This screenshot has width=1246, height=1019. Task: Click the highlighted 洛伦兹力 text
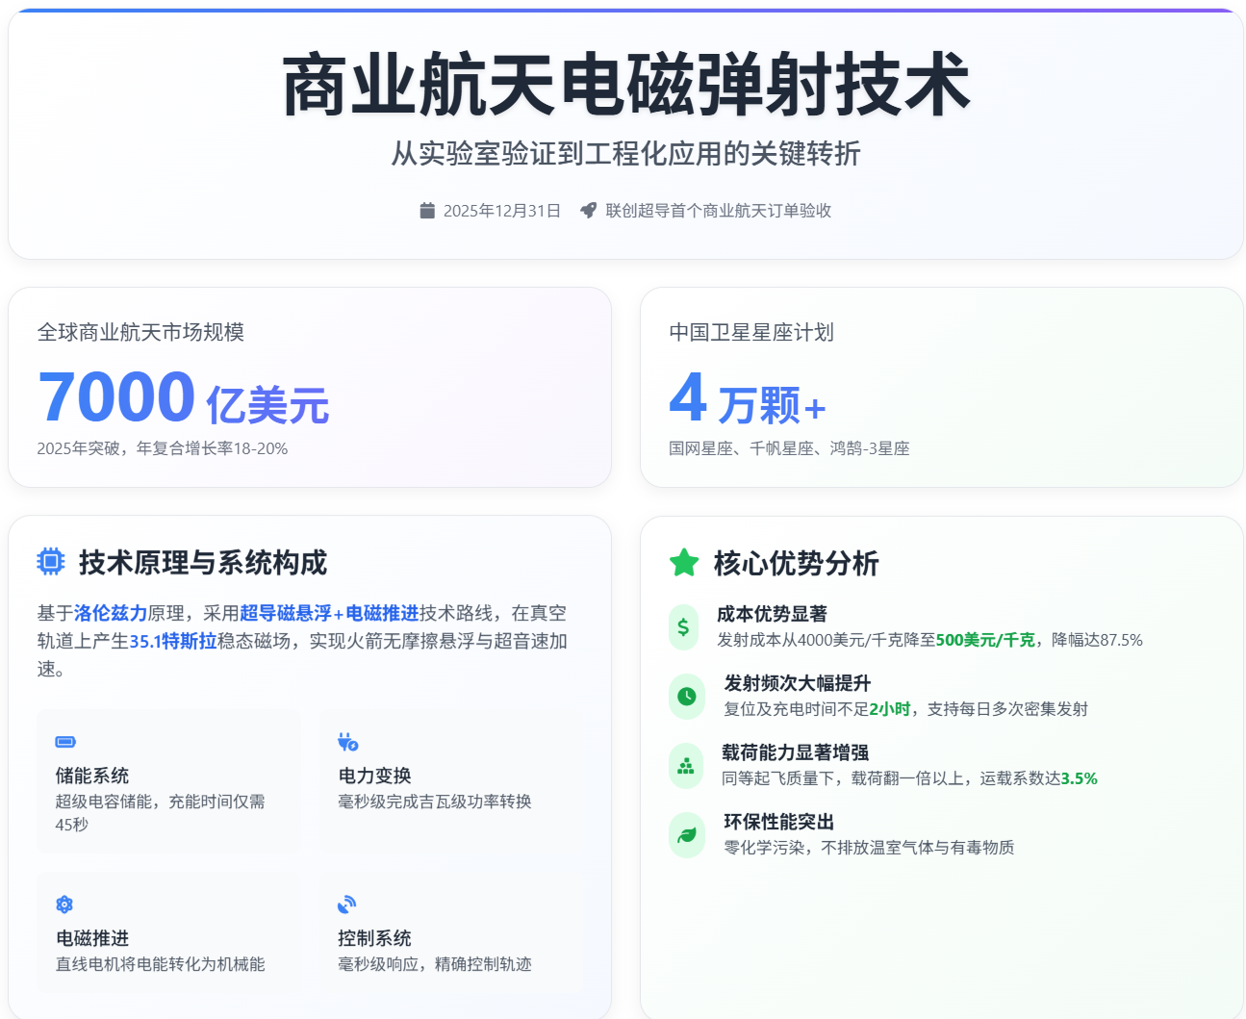click(x=111, y=613)
